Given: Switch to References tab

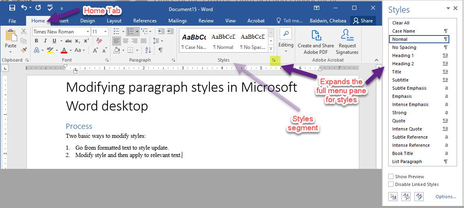Looking at the screenshot, I should (145, 21).
